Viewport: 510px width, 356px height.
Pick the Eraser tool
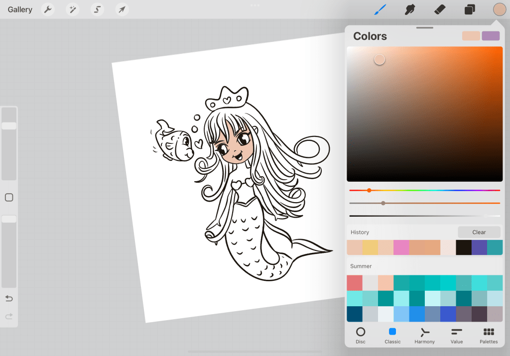pyautogui.click(x=440, y=9)
